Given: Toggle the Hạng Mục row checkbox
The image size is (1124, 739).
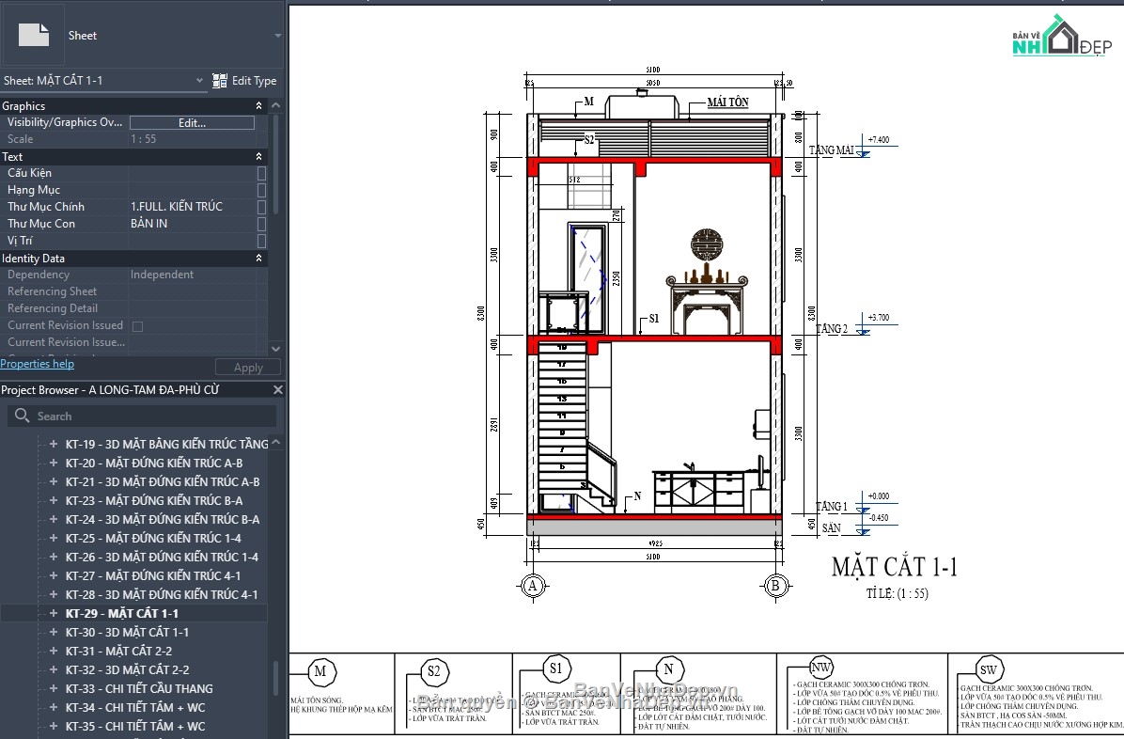Looking at the screenshot, I should click(261, 190).
